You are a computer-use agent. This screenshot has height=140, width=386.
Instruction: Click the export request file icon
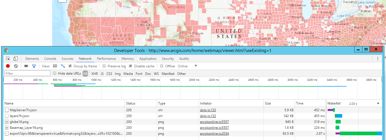[7, 134]
